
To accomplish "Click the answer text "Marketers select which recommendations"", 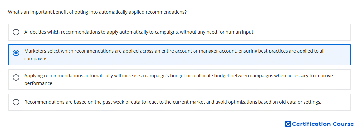I will click(175, 55).
